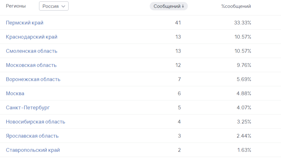Sort by Сообщений column header

[x=167, y=6]
